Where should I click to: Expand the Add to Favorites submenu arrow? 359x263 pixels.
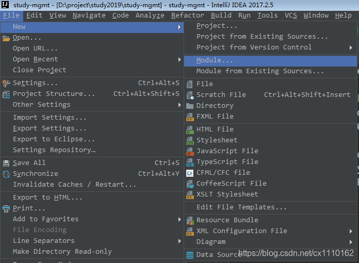click(179, 219)
